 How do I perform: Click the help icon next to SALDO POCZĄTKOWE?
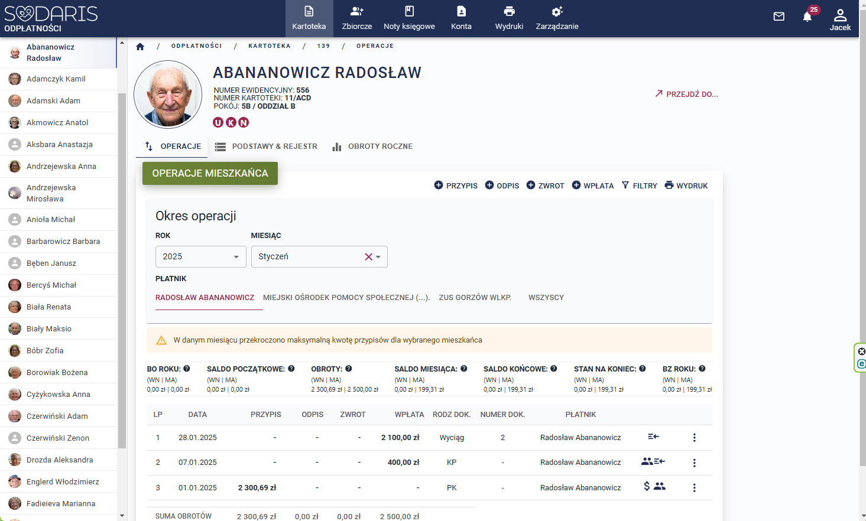pos(291,369)
